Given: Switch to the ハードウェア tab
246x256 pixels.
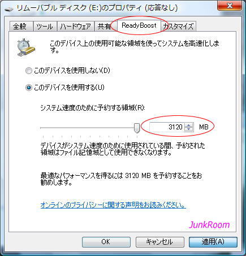Looking at the screenshot, I should [x=75, y=27].
